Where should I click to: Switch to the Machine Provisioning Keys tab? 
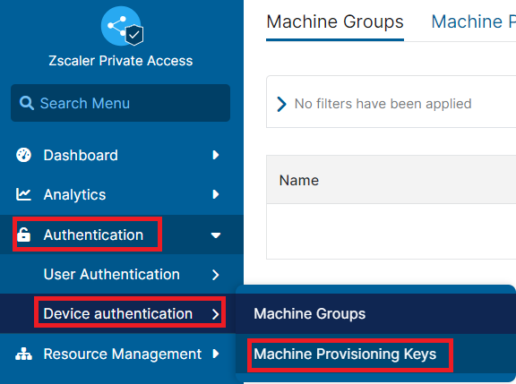pyautogui.click(x=473, y=22)
